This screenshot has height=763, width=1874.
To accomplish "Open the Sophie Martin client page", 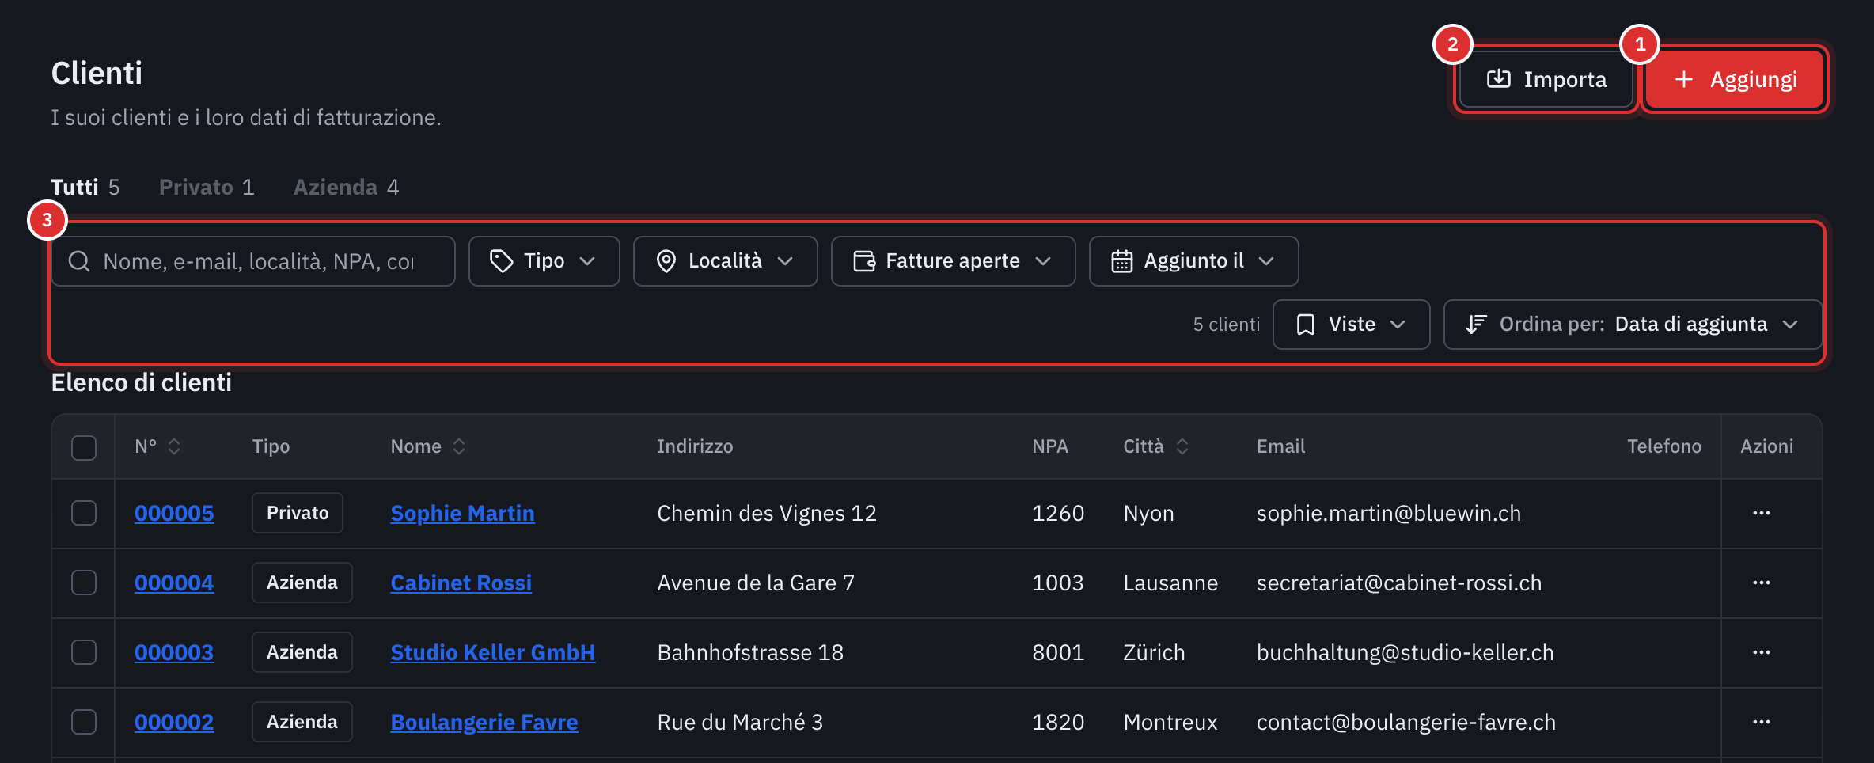I will pyautogui.click(x=463, y=513).
